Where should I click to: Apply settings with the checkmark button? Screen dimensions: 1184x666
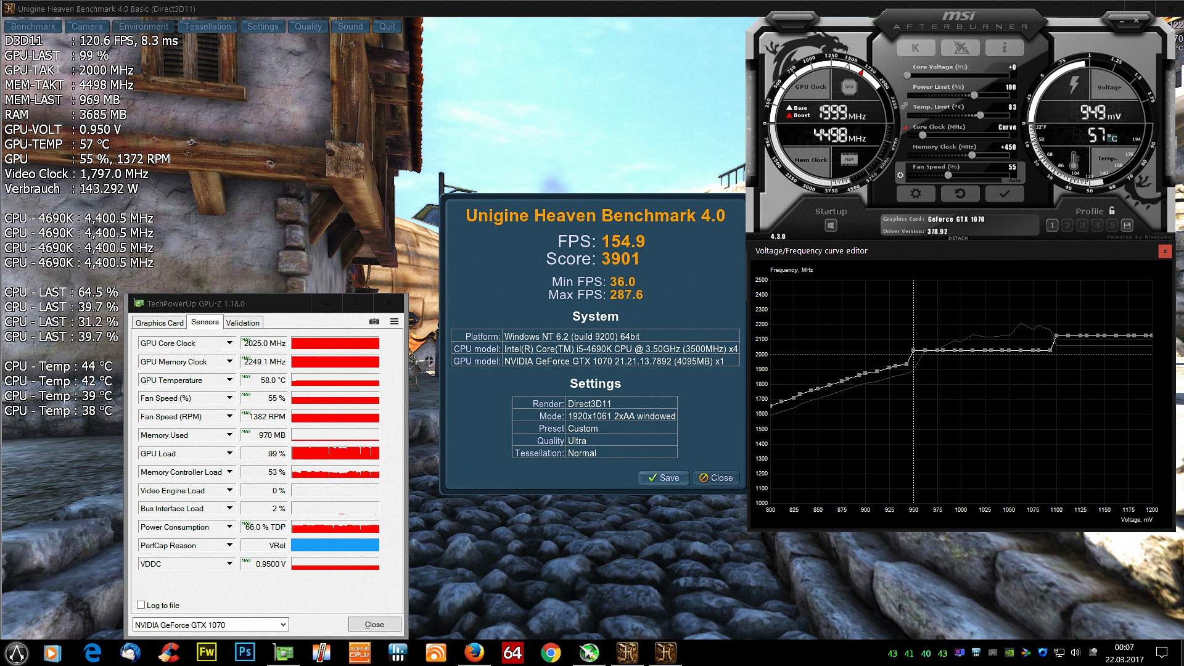[x=1004, y=194]
